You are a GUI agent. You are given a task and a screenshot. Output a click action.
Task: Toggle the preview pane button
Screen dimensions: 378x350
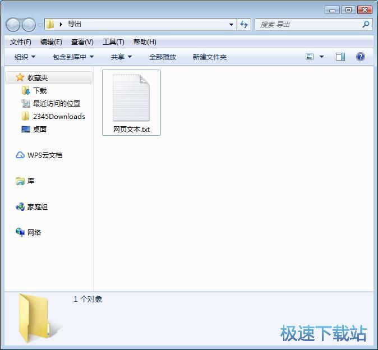(x=340, y=57)
